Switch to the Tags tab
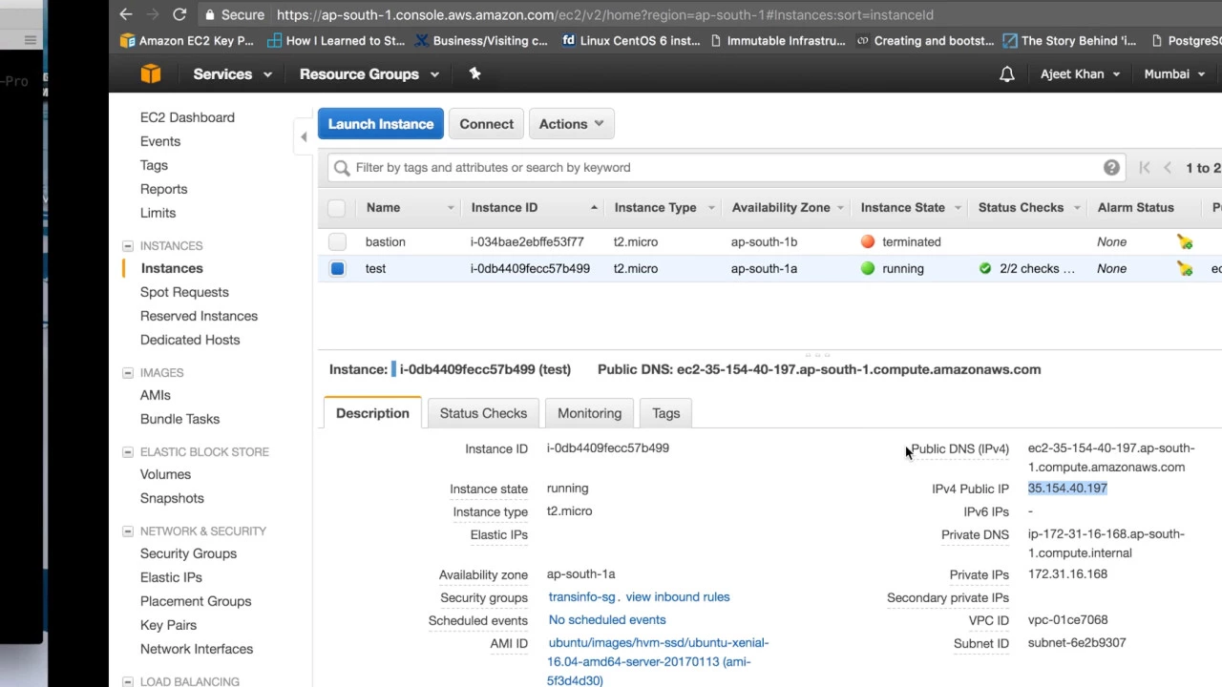The width and height of the screenshot is (1222, 687). [665, 413]
